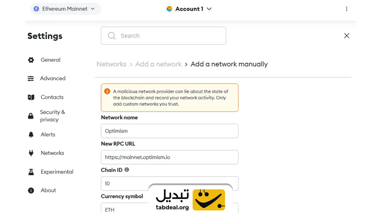381x214 pixels.
Task: Switch to the Networks settings section
Action: coord(52,153)
